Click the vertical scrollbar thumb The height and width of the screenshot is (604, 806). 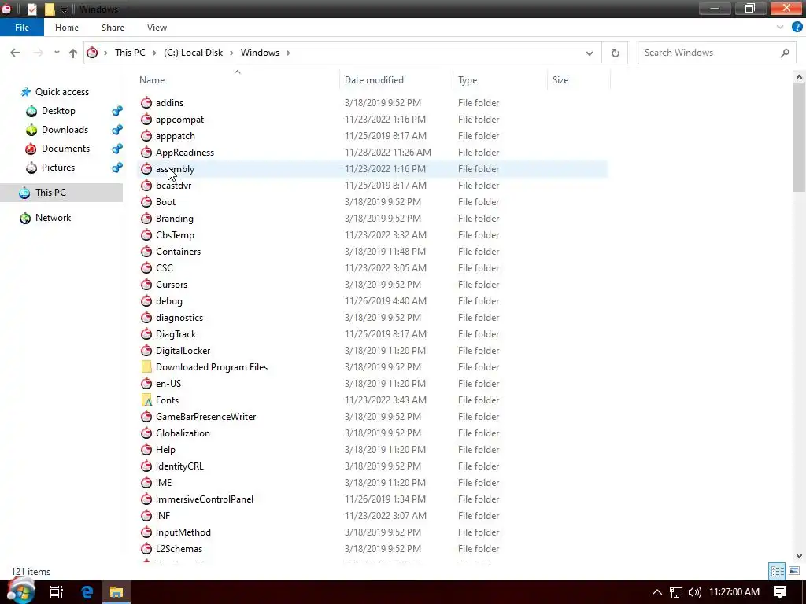tap(799, 138)
